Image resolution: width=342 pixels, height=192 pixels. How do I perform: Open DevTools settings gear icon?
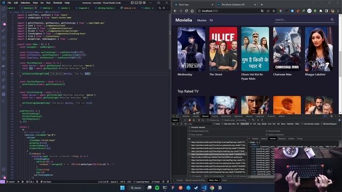(331, 116)
